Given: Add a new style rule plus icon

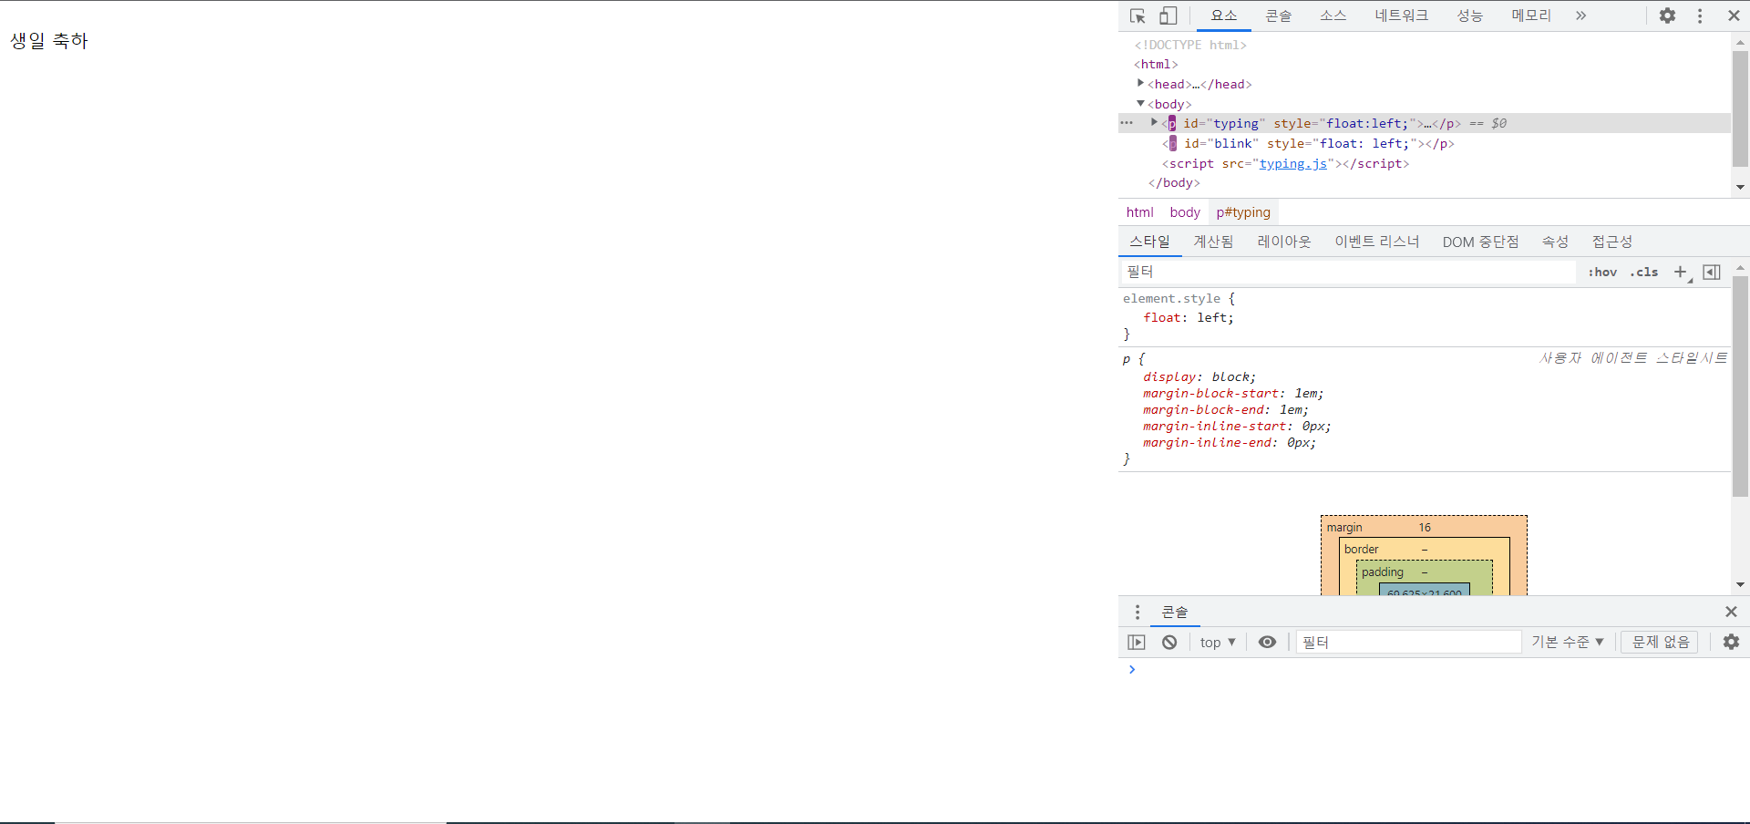Looking at the screenshot, I should (1681, 272).
